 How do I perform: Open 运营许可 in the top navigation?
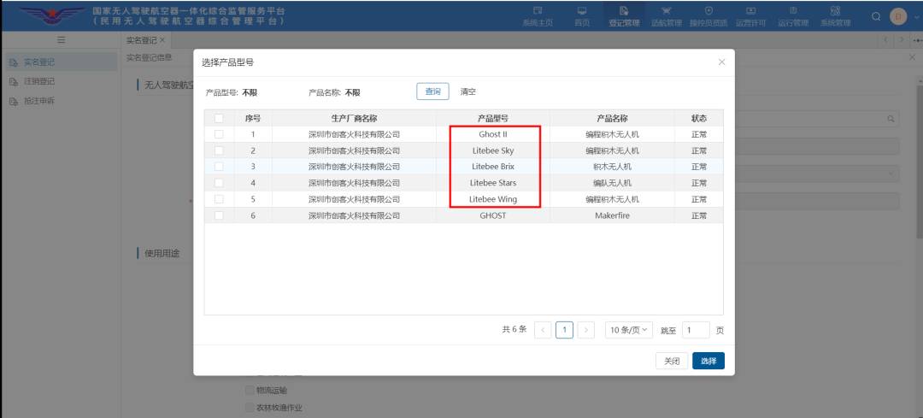pyautogui.click(x=750, y=16)
